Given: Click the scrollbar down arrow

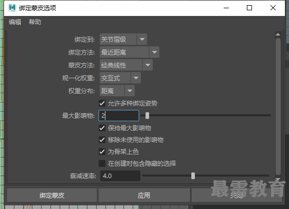Looking at the screenshot, I should [278, 179].
